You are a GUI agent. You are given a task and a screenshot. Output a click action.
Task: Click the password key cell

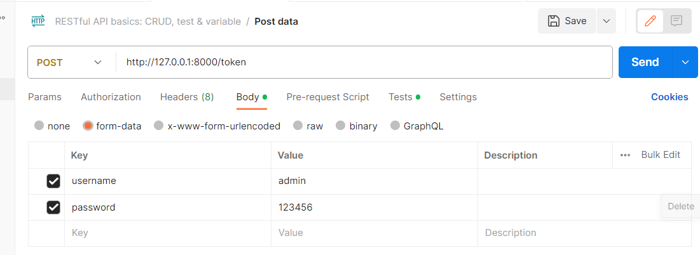point(168,207)
